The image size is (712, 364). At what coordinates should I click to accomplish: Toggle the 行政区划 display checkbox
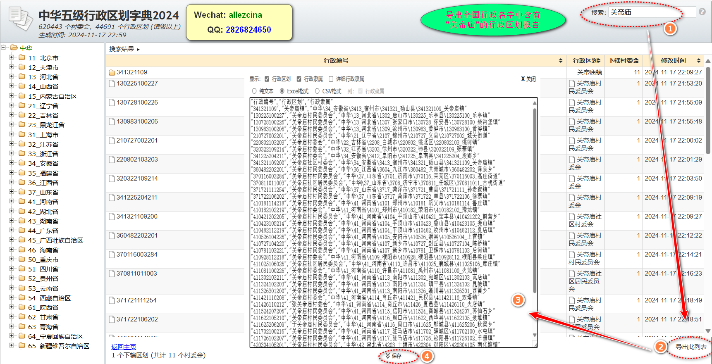pos(267,79)
